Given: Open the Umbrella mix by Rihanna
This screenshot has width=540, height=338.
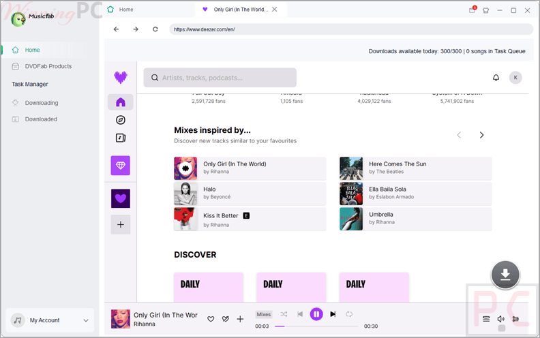Looking at the screenshot, I should [x=416, y=219].
